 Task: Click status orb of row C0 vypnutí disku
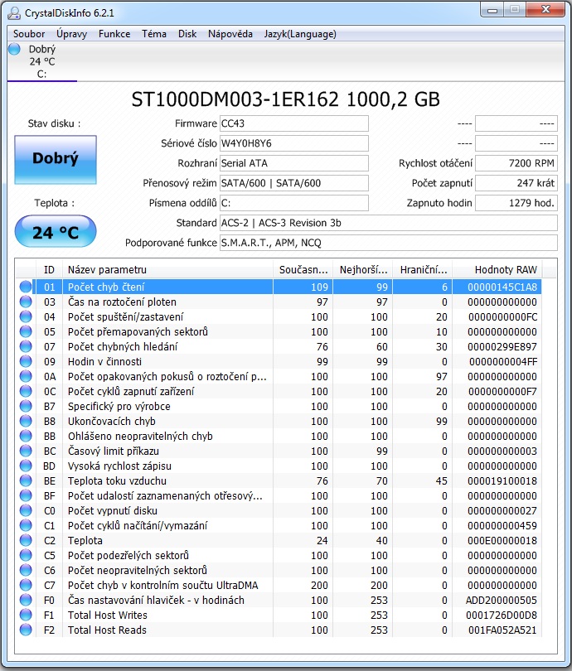pos(26,510)
